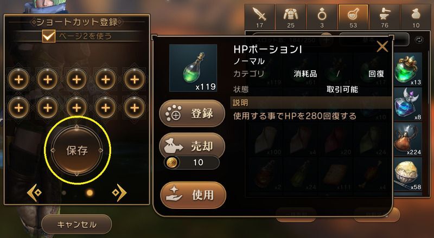This screenshot has width=434, height=238.
Task: Select the brown flask item x224
Action: pos(408,139)
